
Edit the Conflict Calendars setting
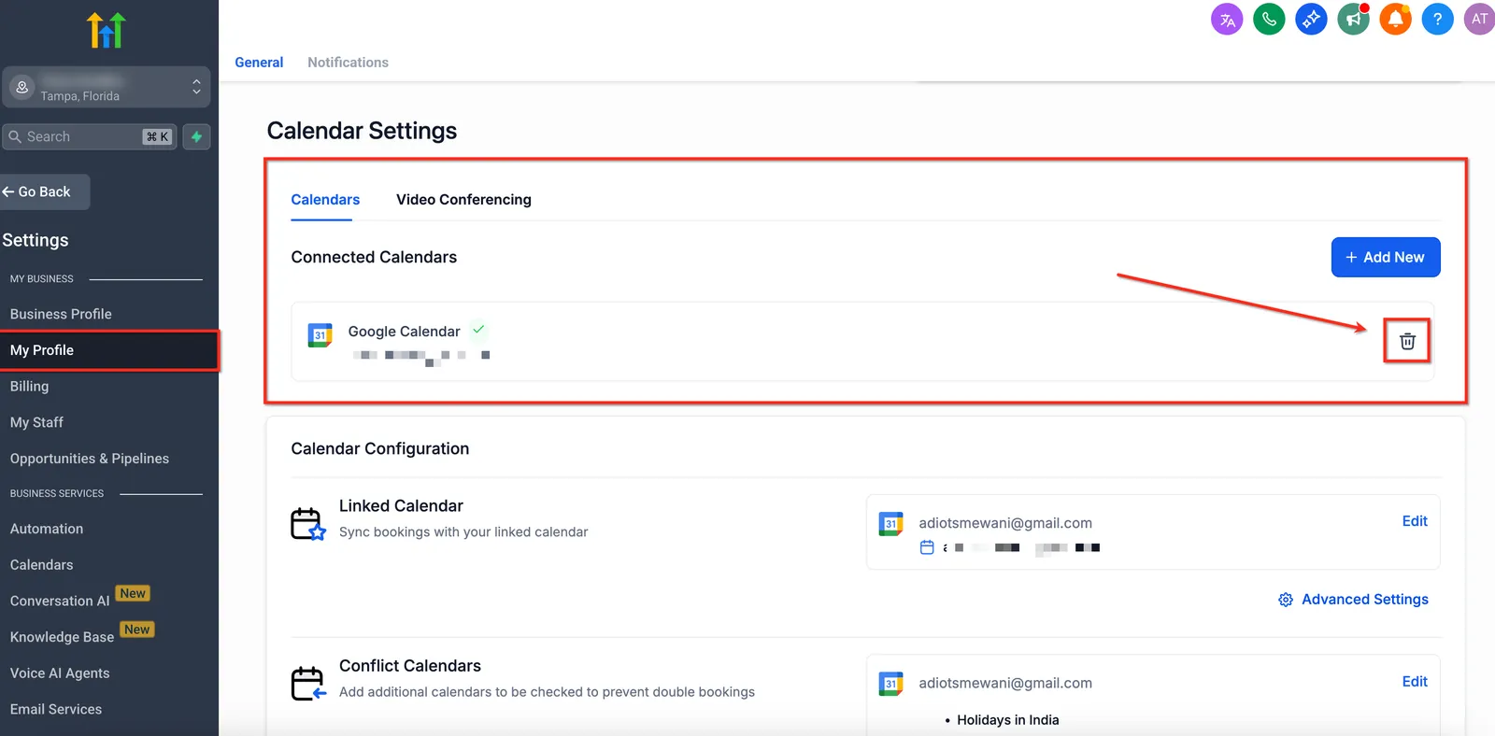point(1415,682)
